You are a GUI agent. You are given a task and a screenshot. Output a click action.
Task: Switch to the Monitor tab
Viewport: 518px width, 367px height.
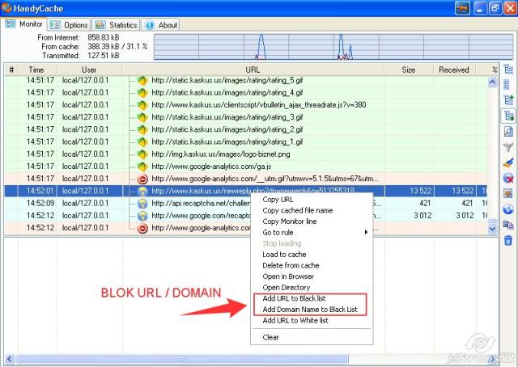point(23,24)
